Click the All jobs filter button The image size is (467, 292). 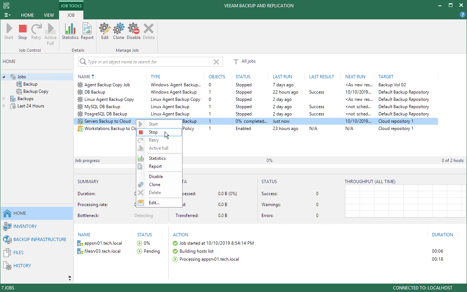[244, 62]
